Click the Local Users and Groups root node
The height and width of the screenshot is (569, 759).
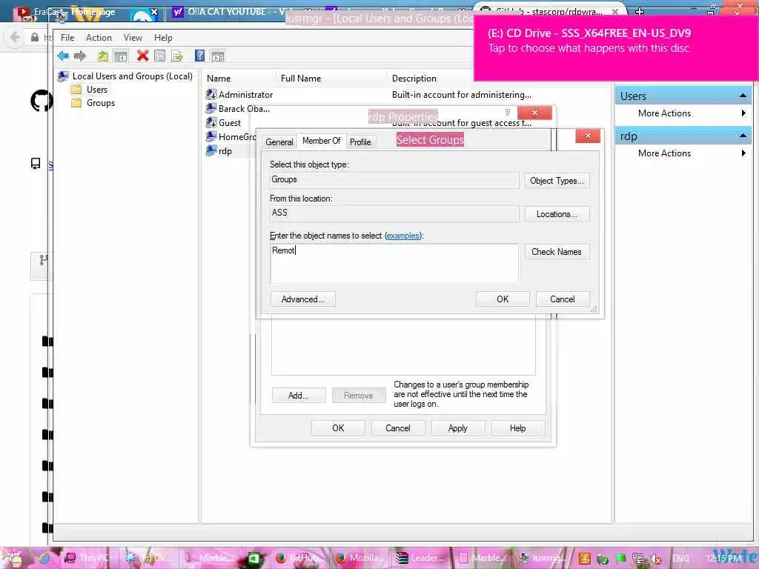point(132,76)
